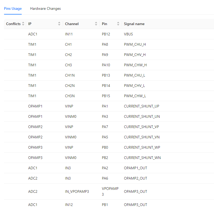Click the Signal name column header
The image size is (214, 211).
134,24
